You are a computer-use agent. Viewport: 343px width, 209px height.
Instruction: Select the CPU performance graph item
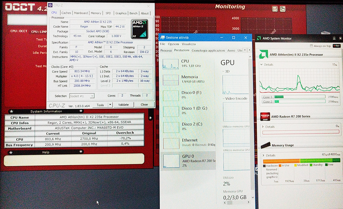tap(189, 64)
